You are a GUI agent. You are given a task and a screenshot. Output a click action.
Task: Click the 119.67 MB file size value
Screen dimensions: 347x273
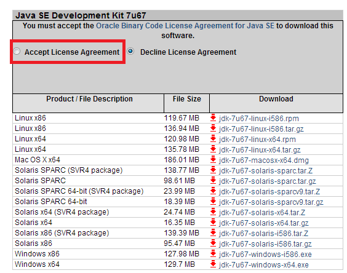coord(181,118)
